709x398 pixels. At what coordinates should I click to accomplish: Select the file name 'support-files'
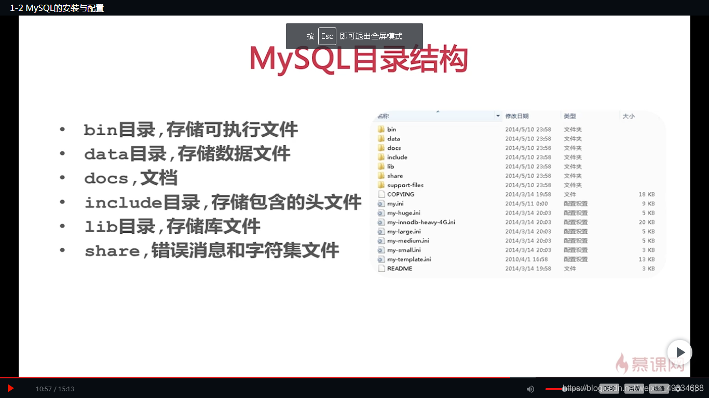click(405, 185)
